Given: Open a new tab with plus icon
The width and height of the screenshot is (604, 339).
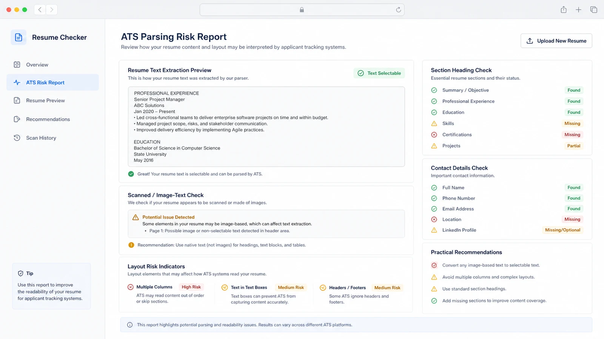Looking at the screenshot, I should (578, 10).
